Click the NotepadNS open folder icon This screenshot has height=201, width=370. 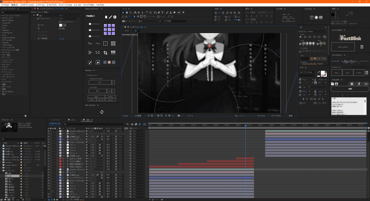click(333, 84)
